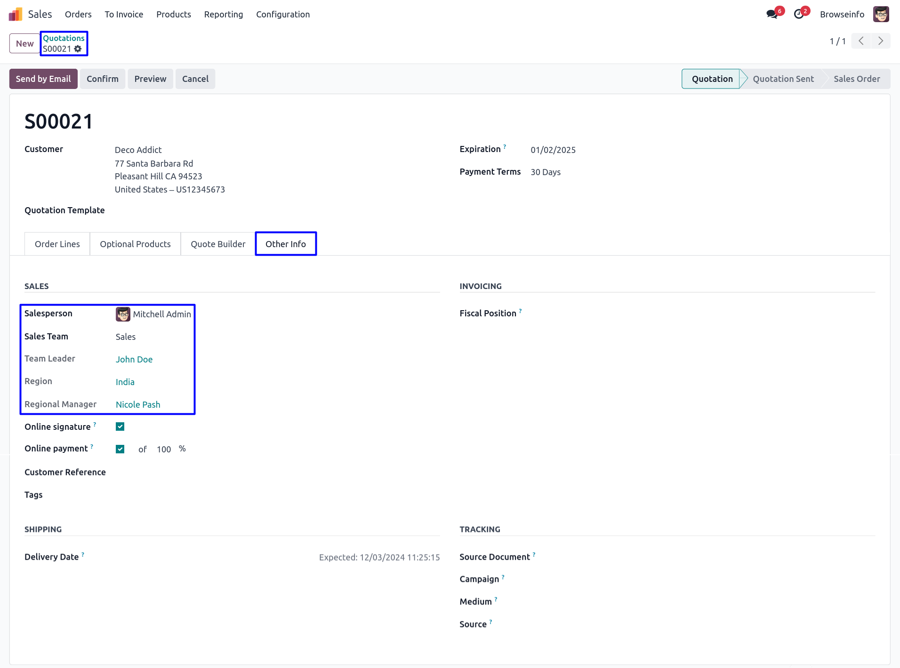The image size is (900, 668).
Task: Open the gear actions menu beside S00021
Action: coord(78,49)
